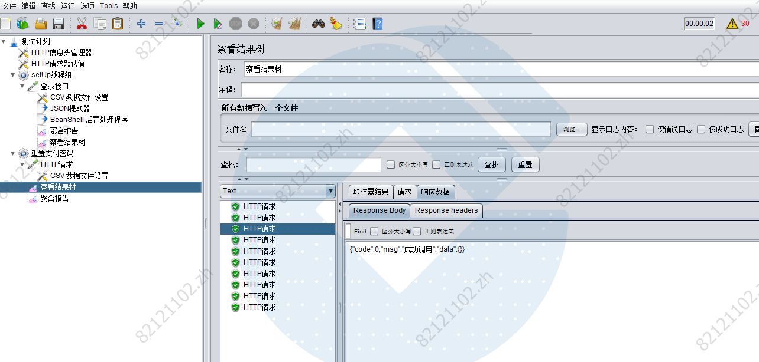This screenshot has height=362, width=759.
Task: Click the Cut scissors icon
Action: point(82,24)
